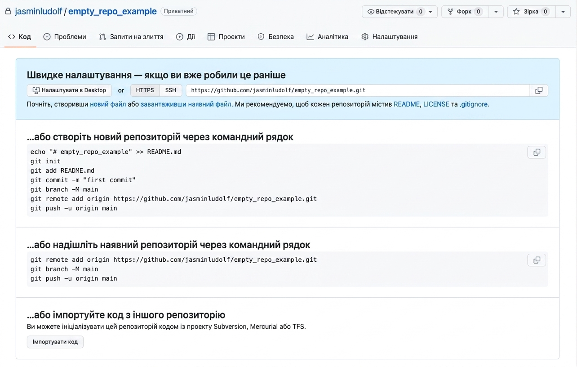Copy the push existing repository commands
The image size is (577, 367).
537,260
